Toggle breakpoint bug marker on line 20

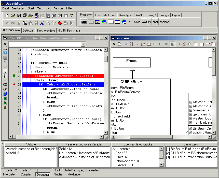click(x=14, y=76)
